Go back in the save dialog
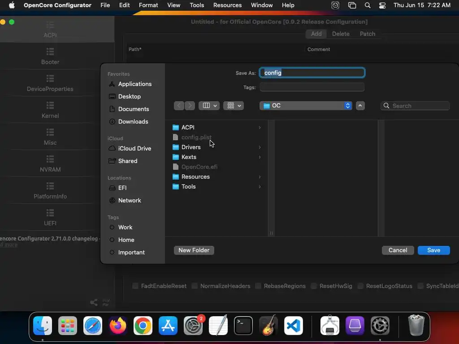Image resolution: width=459 pixels, height=344 pixels. tap(179, 106)
